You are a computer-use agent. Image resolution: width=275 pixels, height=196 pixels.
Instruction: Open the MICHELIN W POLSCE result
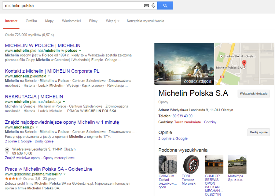point(43,46)
